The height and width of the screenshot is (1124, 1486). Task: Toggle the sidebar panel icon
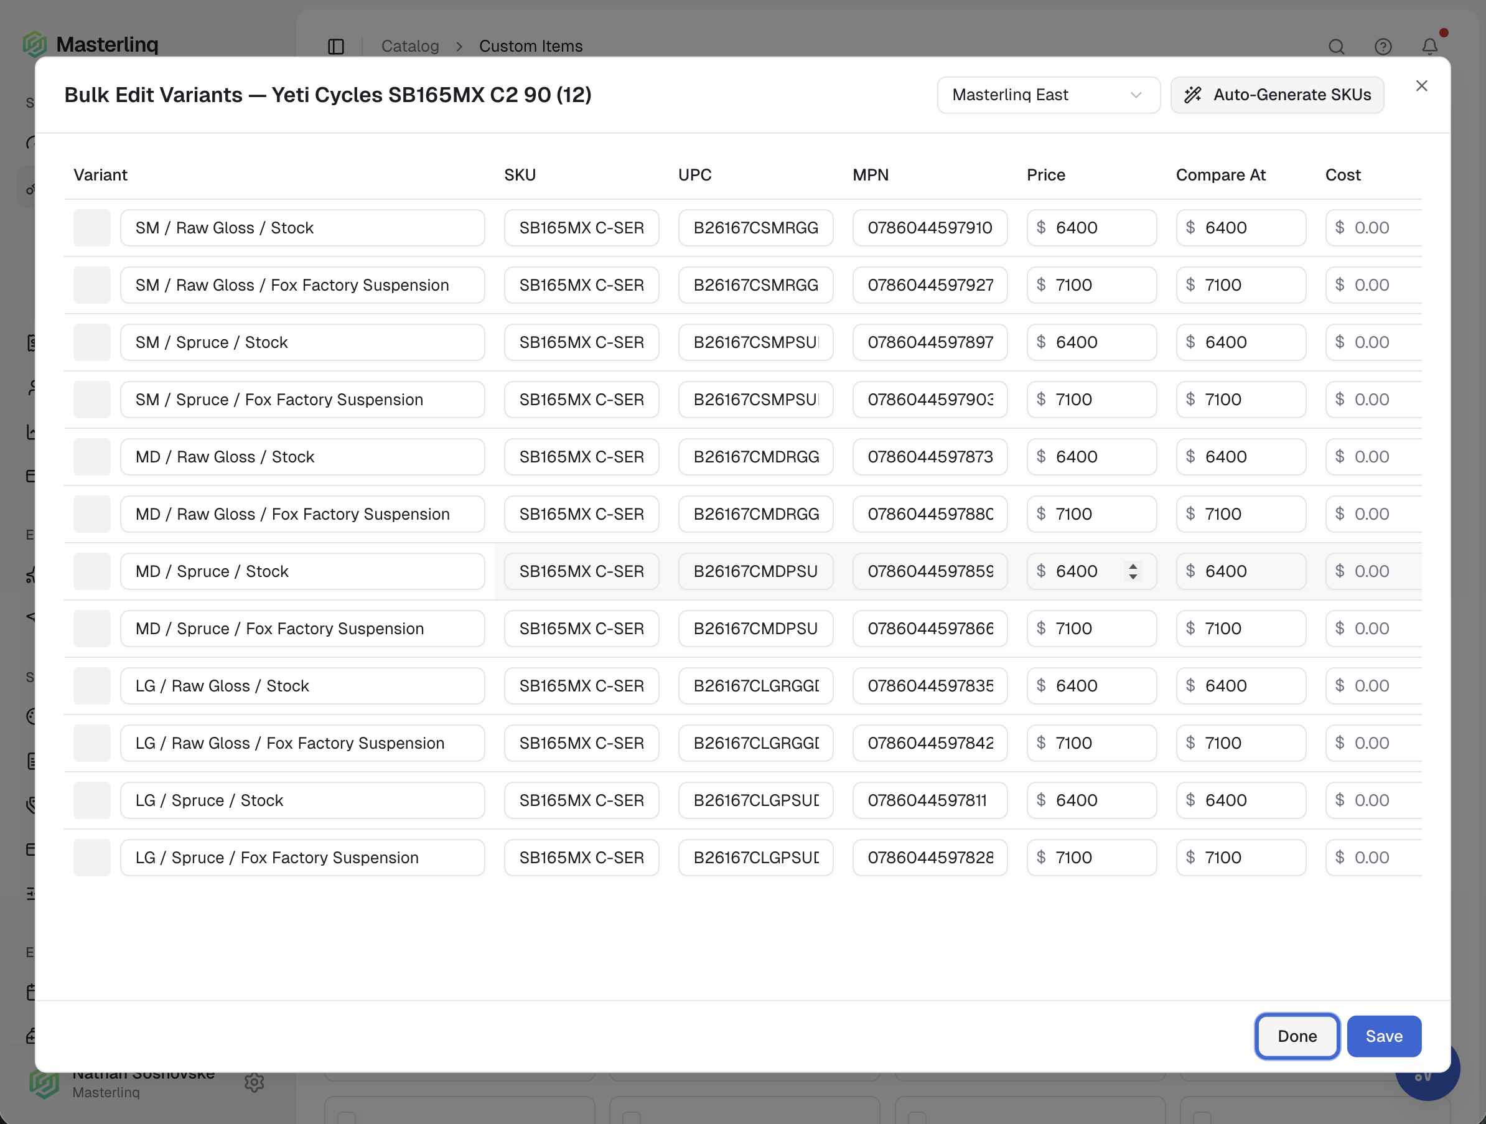pyautogui.click(x=336, y=46)
